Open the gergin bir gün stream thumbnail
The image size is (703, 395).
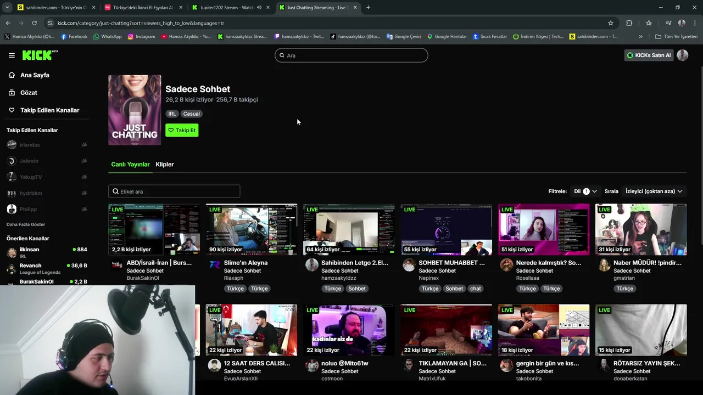pyautogui.click(x=544, y=330)
